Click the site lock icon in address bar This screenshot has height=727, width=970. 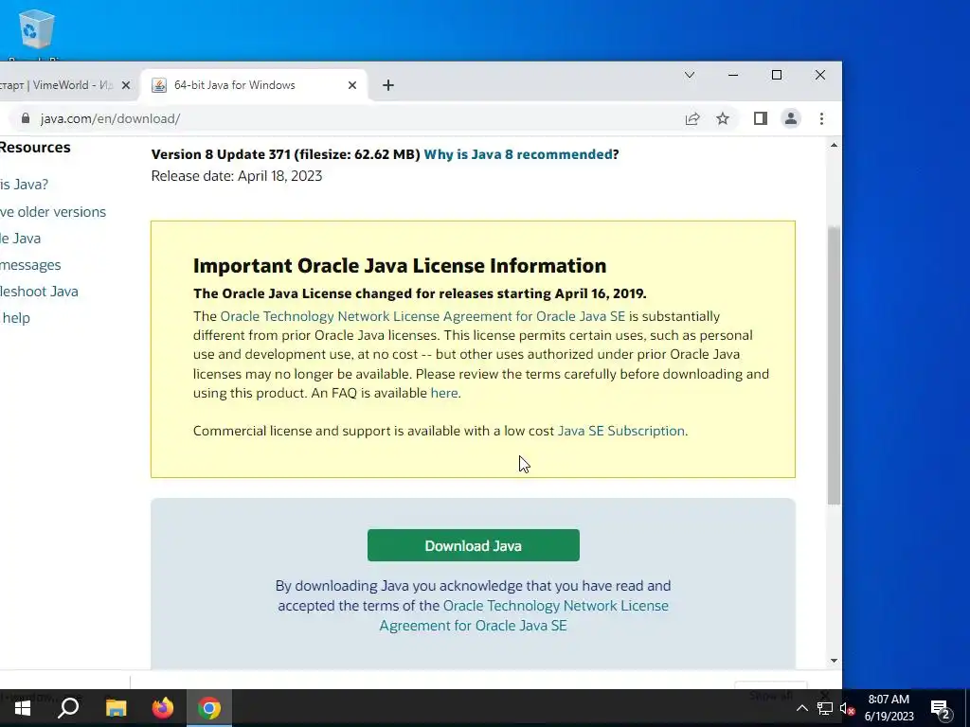click(26, 118)
